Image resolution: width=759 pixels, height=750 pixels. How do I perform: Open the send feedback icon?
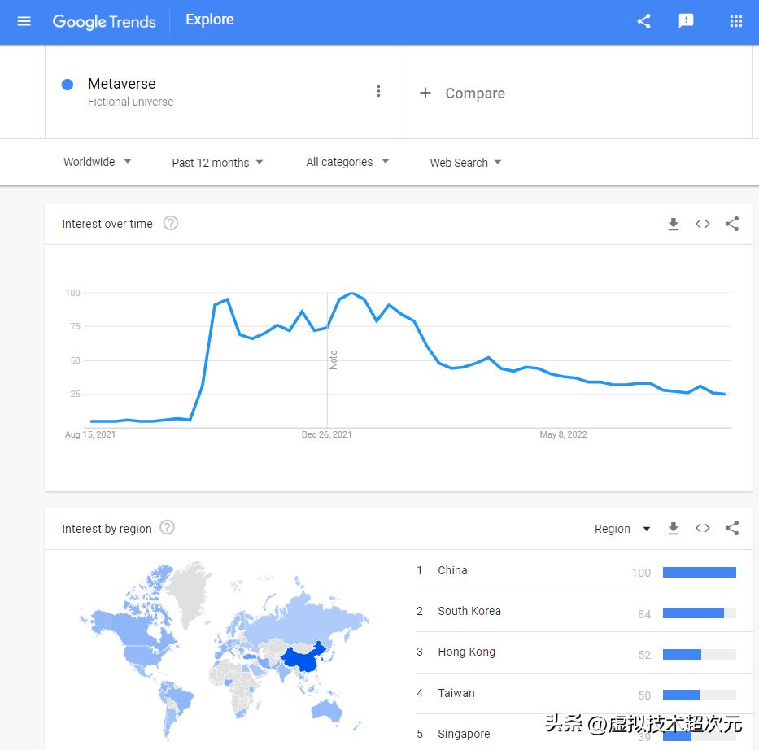[x=686, y=22]
